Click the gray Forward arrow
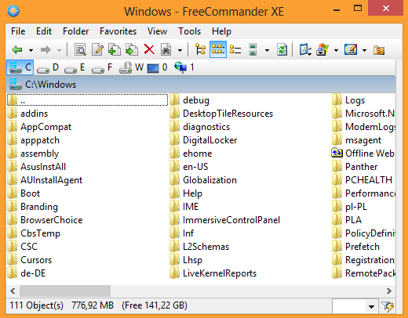408x318 pixels. (46, 49)
